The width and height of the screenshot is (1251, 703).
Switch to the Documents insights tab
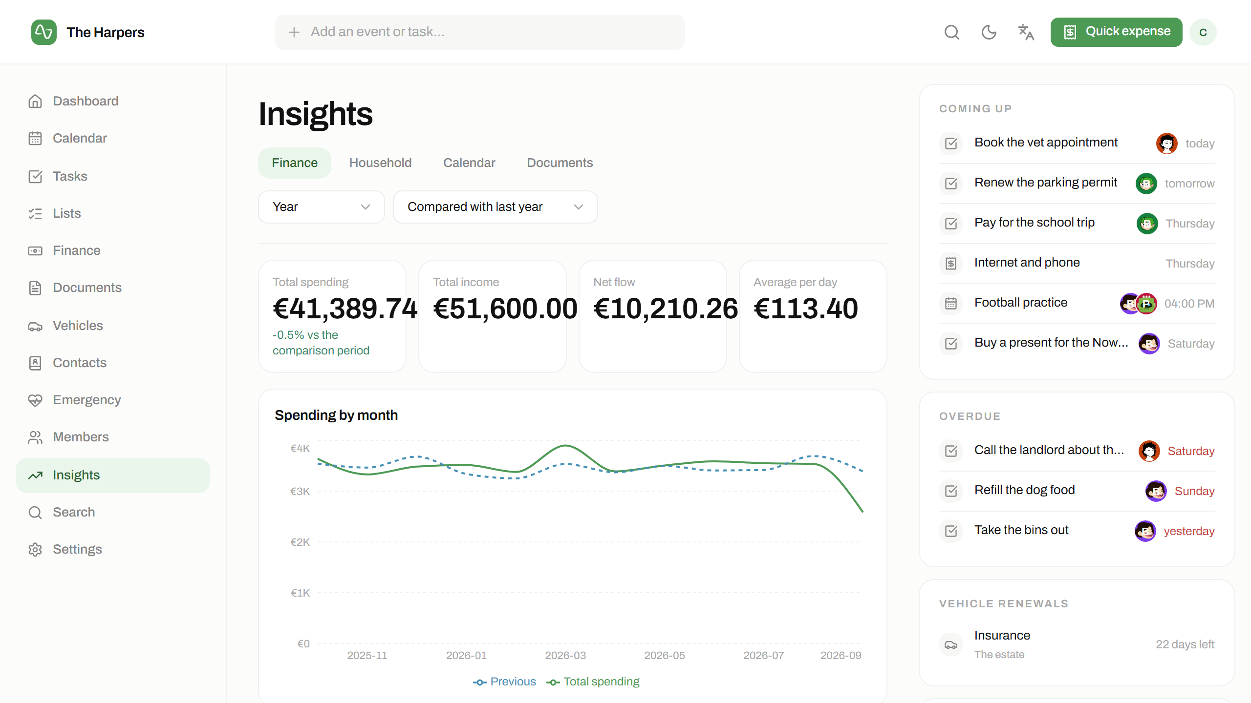(x=560, y=163)
